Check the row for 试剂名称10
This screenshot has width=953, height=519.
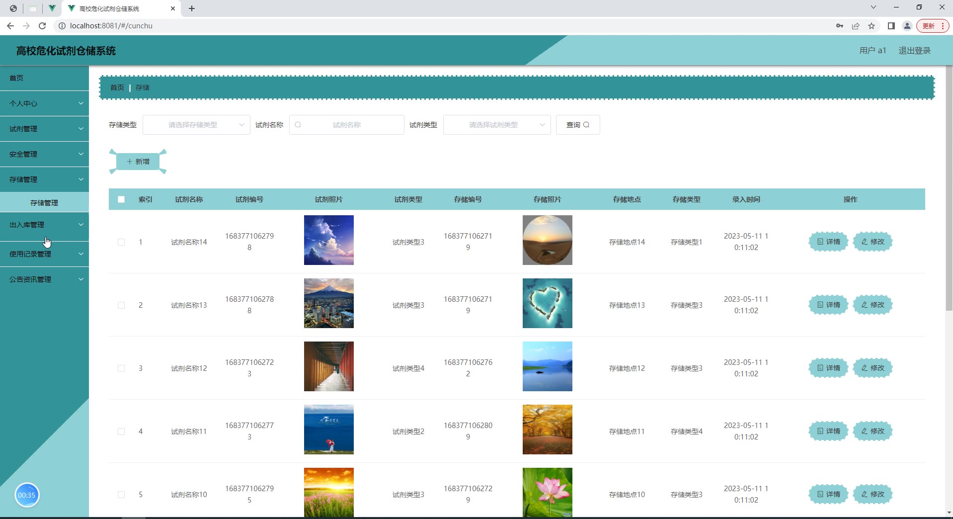coord(121,495)
